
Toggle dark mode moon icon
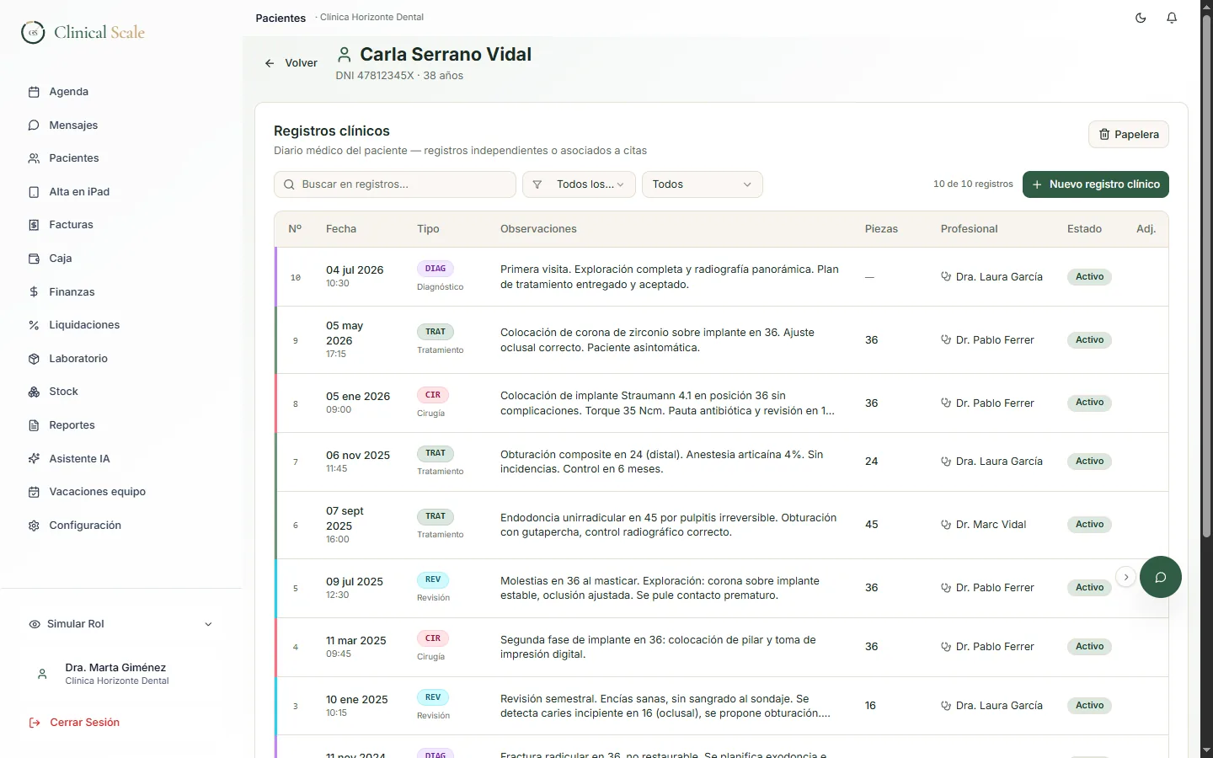[1141, 18]
